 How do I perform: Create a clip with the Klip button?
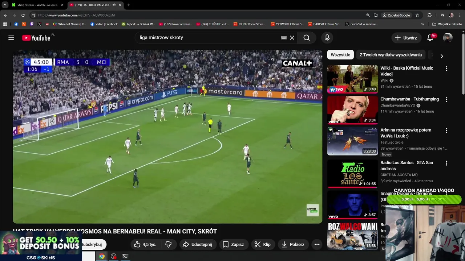(262, 244)
